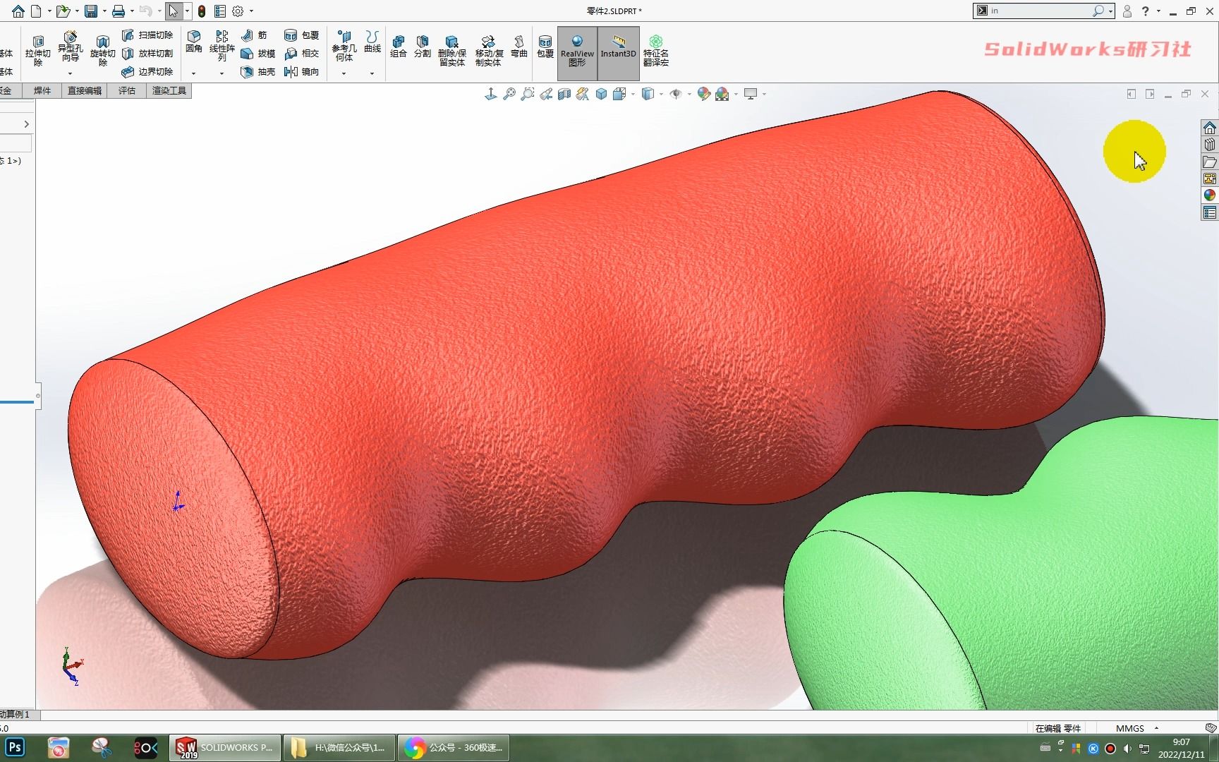This screenshot has width=1219, height=762.
Task: Click the Rib (筋) tool
Action: [255, 35]
